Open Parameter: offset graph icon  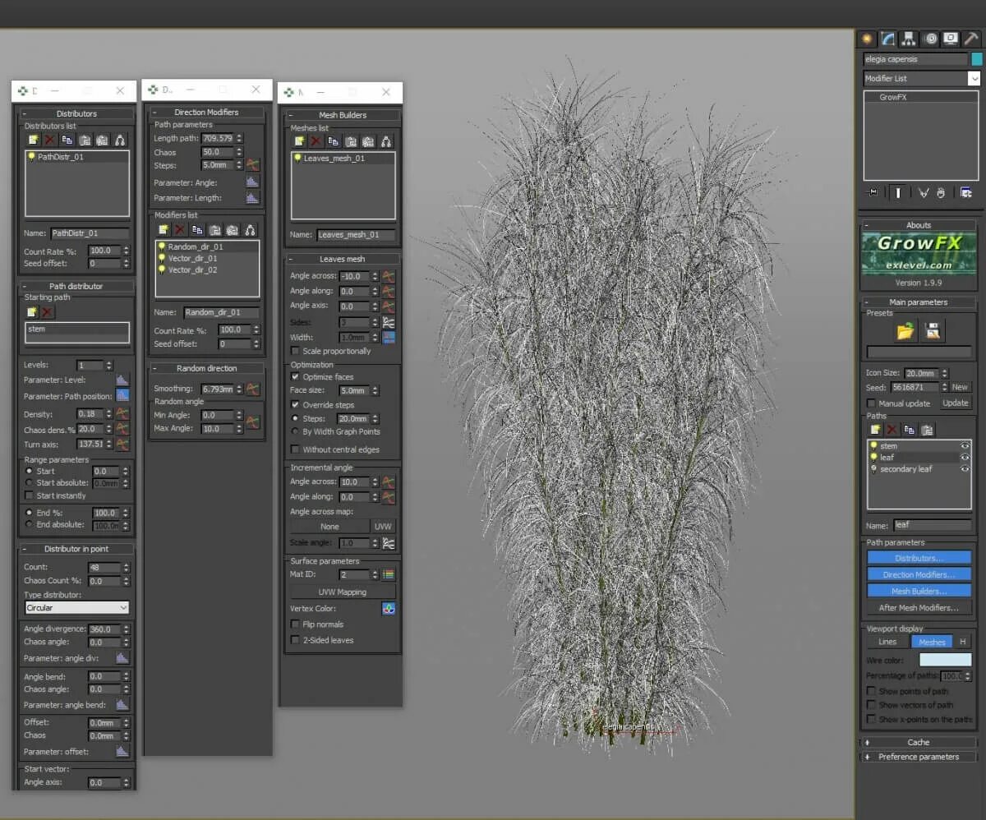[122, 751]
